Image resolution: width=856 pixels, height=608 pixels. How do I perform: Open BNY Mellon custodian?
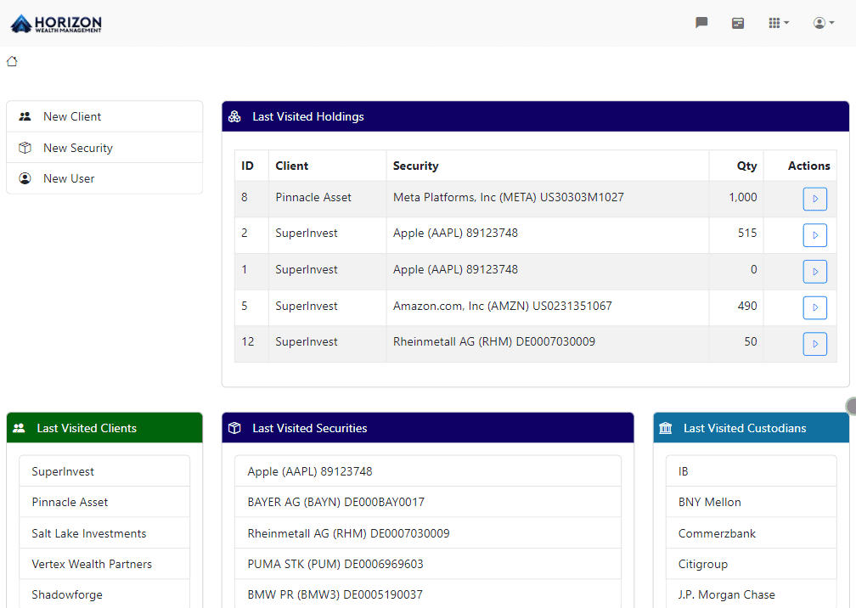tap(752, 502)
